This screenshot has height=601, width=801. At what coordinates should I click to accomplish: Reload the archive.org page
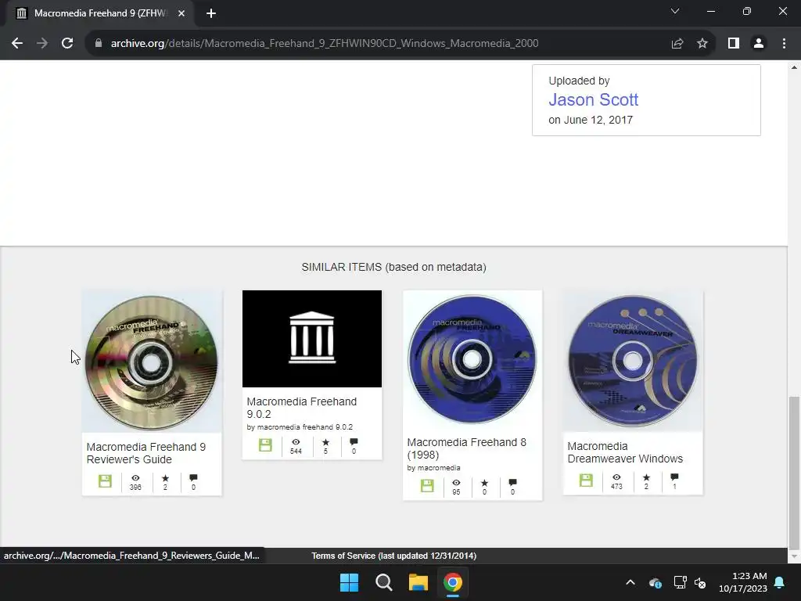(67, 44)
